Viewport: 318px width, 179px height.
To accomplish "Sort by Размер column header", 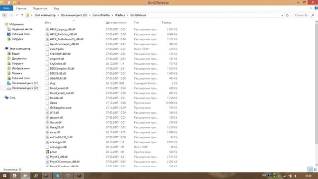I will pyautogui.click(x=166, y=23).
